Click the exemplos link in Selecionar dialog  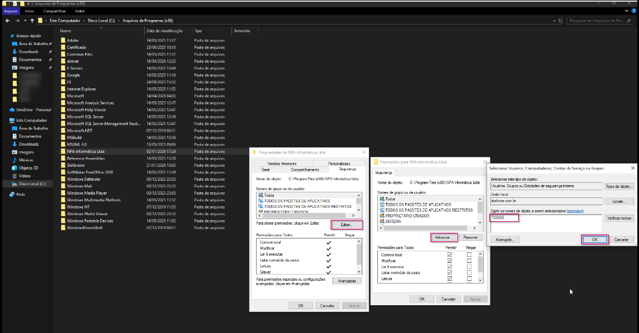(575, 211)
